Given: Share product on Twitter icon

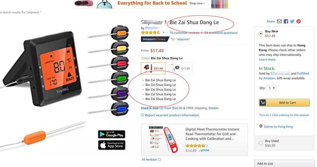Looking at the screenshot, I should [292, 21].
